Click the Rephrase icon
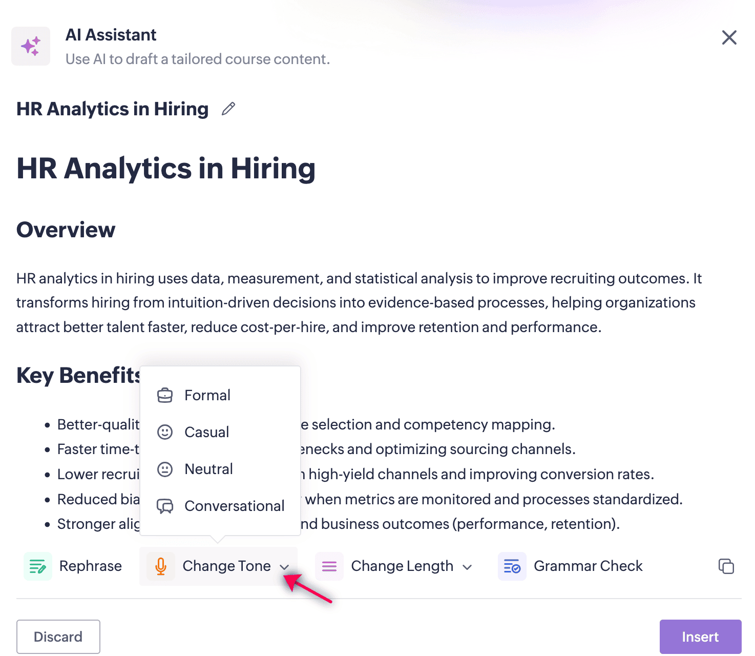Viewport: 755px width, 656px height. (38, 566)
